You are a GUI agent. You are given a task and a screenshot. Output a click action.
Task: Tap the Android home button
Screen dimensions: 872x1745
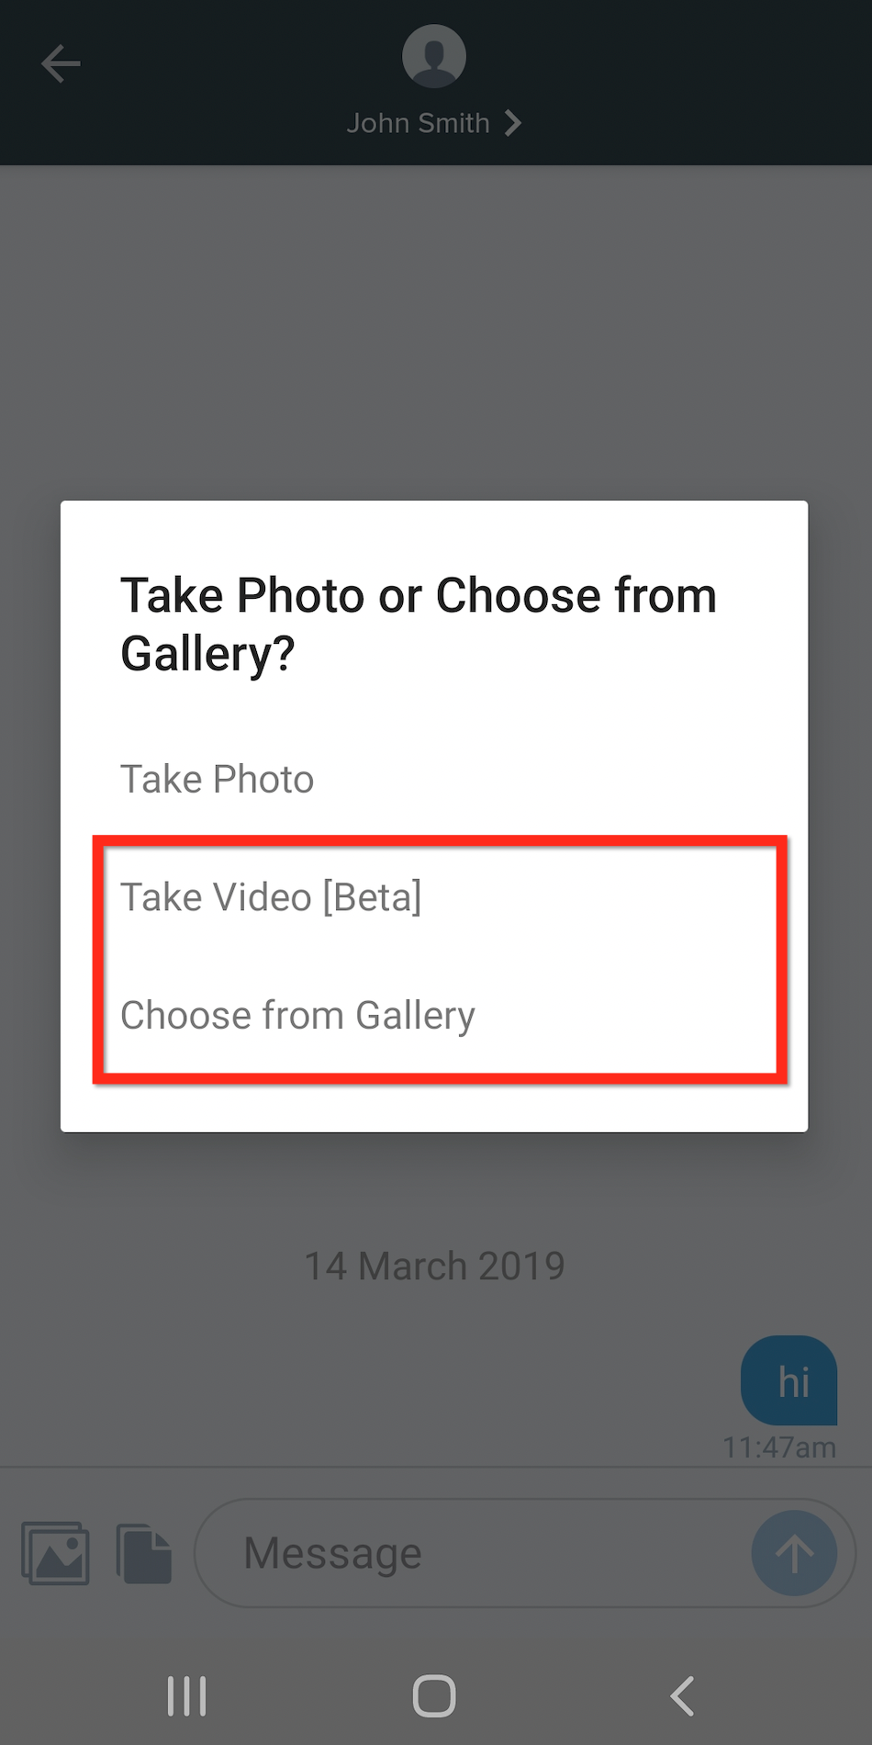tap(434, 1695)
